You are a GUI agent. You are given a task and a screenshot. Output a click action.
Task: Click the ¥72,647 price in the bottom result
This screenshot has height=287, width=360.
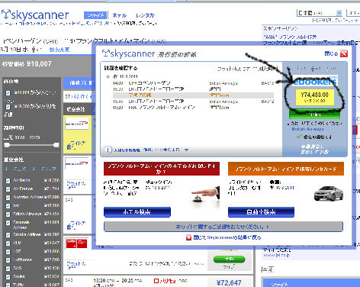click(x=229, y=282)
